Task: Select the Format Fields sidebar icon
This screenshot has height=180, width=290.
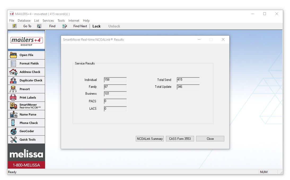Action: click(13, 63)
